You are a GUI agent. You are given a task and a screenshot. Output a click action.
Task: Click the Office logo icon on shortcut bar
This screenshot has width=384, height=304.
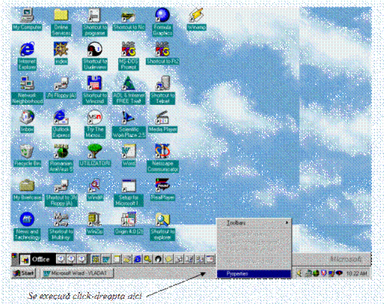pyautogui.click(x=25, y=260)
